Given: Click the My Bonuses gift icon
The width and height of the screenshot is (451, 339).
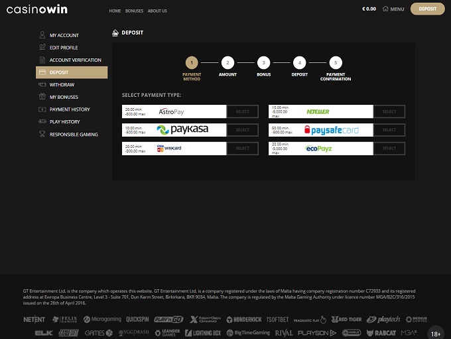Looking at the screenshot, I should point(42,97).
